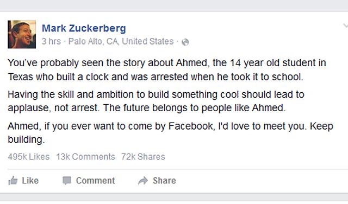Image resolution: width=348 pixels, height=204 pixels.
Task: Open the Mark Zuckerberg name link
Action: tap(84, 28)
